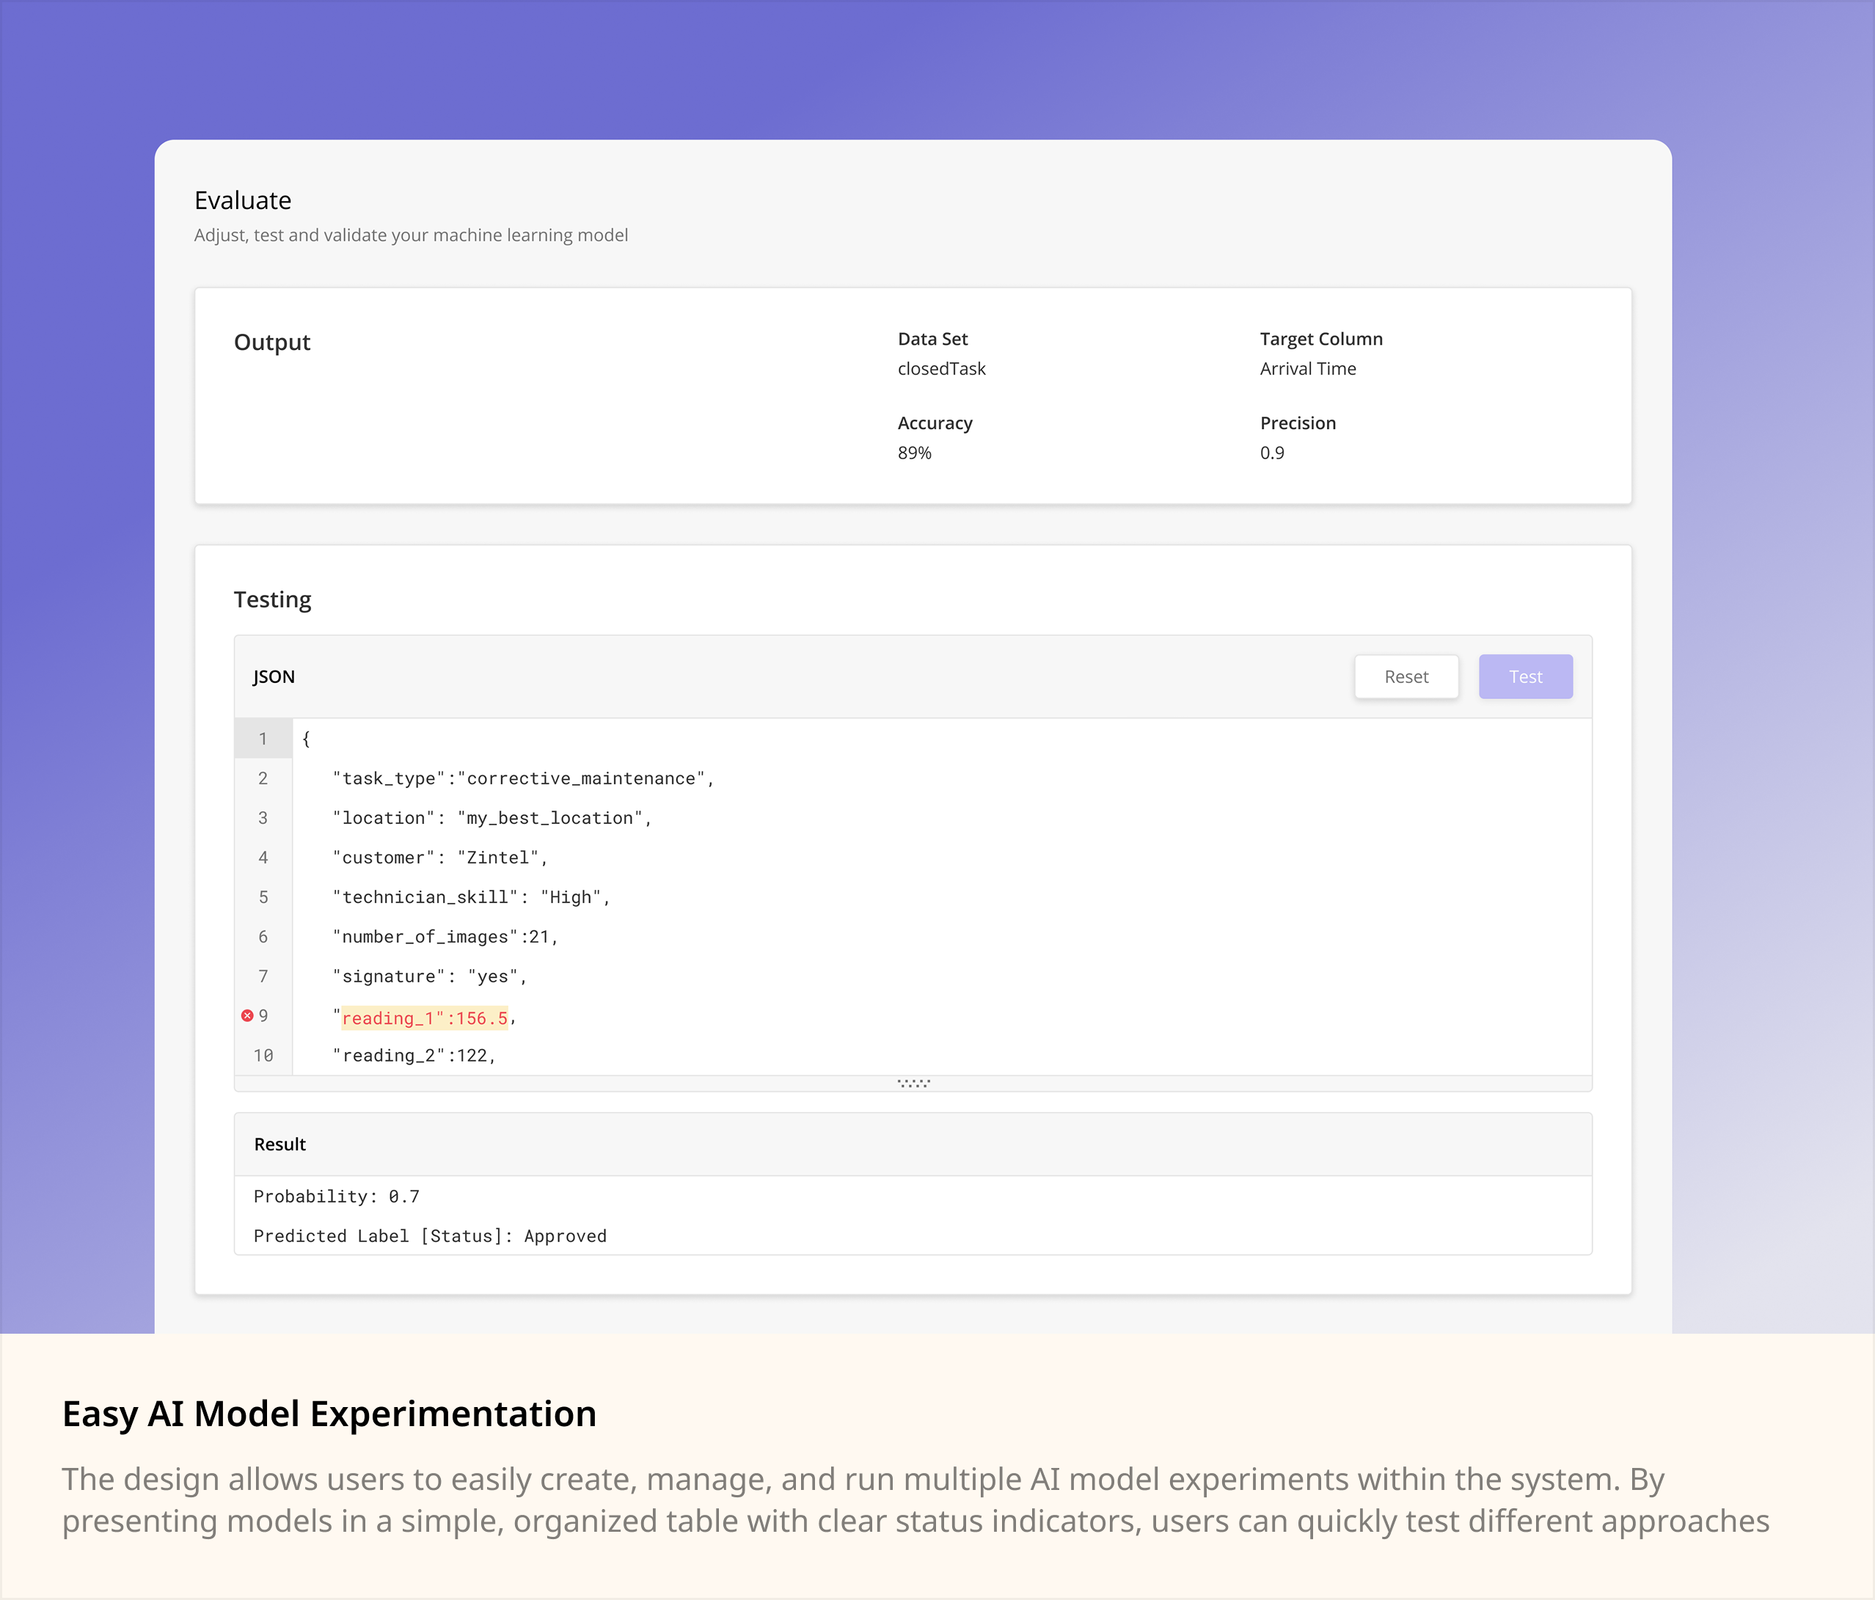Click the "signature": "yes" line
The width and height of the screenshot is (1875, 1600).
[430, 976]
